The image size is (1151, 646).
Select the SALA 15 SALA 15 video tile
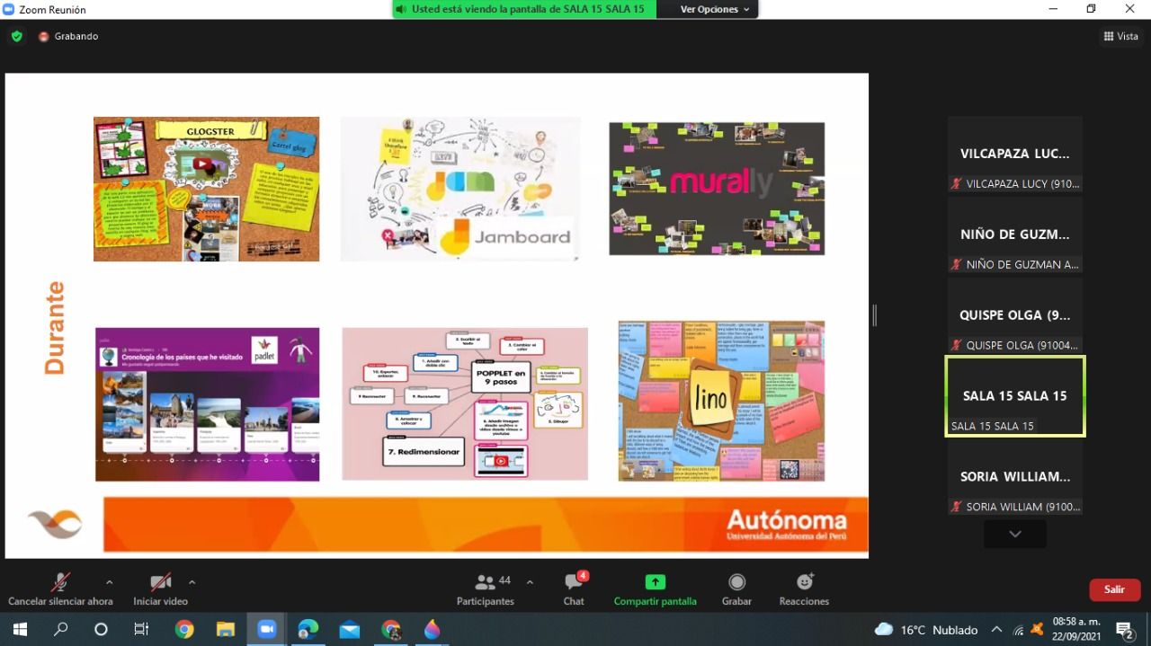[x=1014, y=396]
